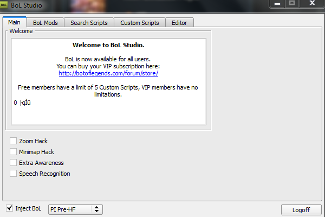Minimize the BoL Studio window
This screenshot has height=217, width=325.
(x=277, y=4)
